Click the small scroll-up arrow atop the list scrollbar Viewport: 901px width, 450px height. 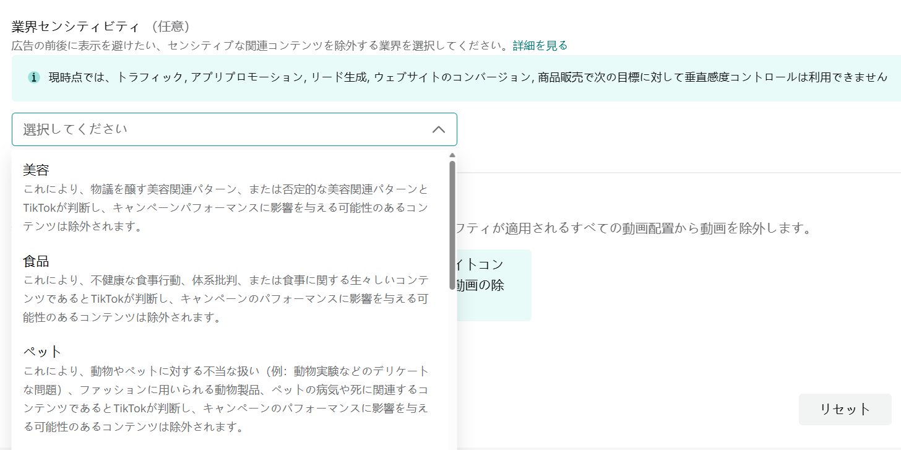pos(452,155)
